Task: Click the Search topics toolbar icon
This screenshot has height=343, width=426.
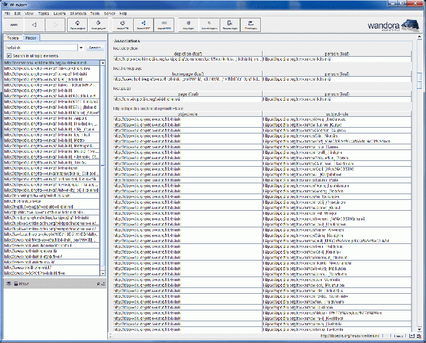Action: [209, 25]
